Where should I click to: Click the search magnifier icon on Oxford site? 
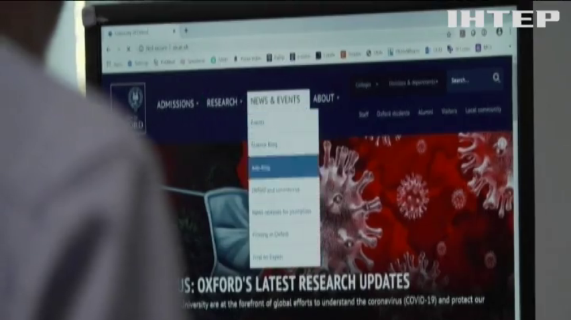pos(497,78)
